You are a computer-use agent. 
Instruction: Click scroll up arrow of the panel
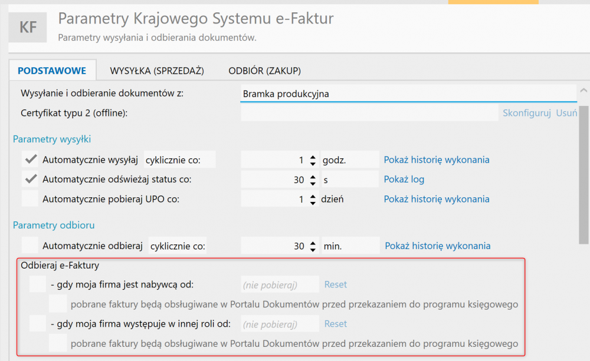point(584,90)
